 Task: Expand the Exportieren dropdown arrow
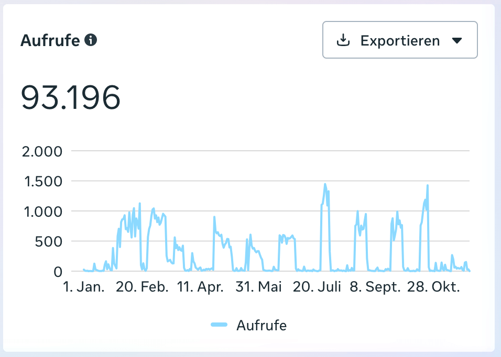coord(456,40)
